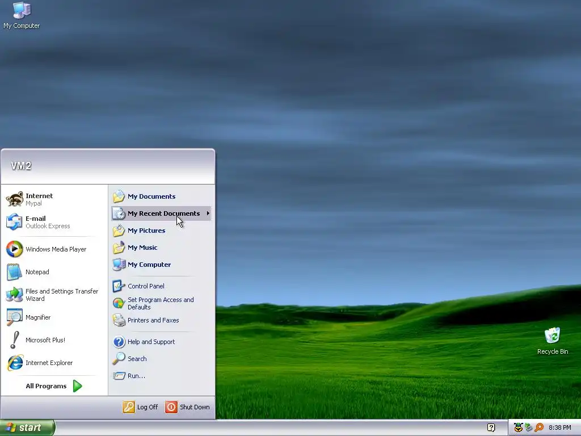The image size is (581, 436).
Task: Click the orange magnifier tray icon
Action: (539, 427)
